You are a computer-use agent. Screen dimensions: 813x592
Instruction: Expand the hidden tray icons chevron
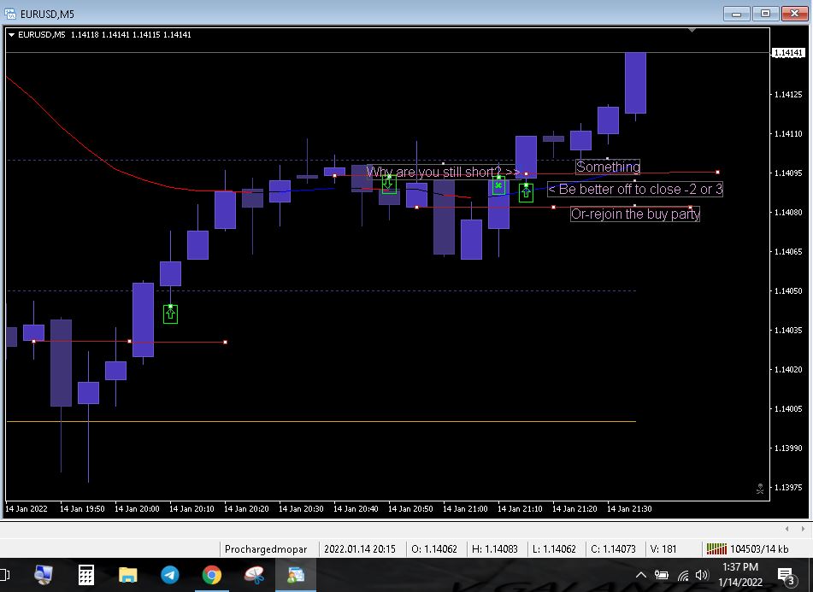click(x=641, y=575)
